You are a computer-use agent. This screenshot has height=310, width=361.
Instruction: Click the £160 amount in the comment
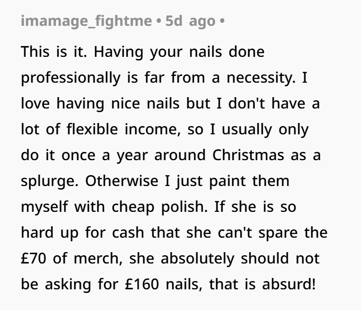point(142,284)
